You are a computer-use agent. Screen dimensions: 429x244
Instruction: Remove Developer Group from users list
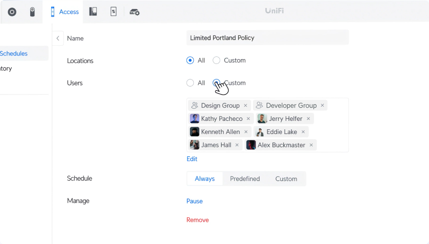pyautogui.click(x=322, y=105)
